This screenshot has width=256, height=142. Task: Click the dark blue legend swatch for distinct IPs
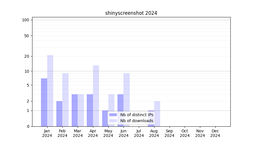coord(113,115)
